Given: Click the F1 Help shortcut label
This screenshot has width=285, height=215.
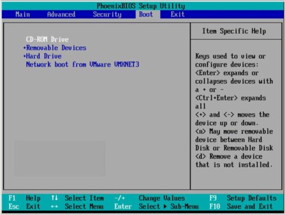Looking at the screenshot, I should pyautogui.click(x=24, y=198).
